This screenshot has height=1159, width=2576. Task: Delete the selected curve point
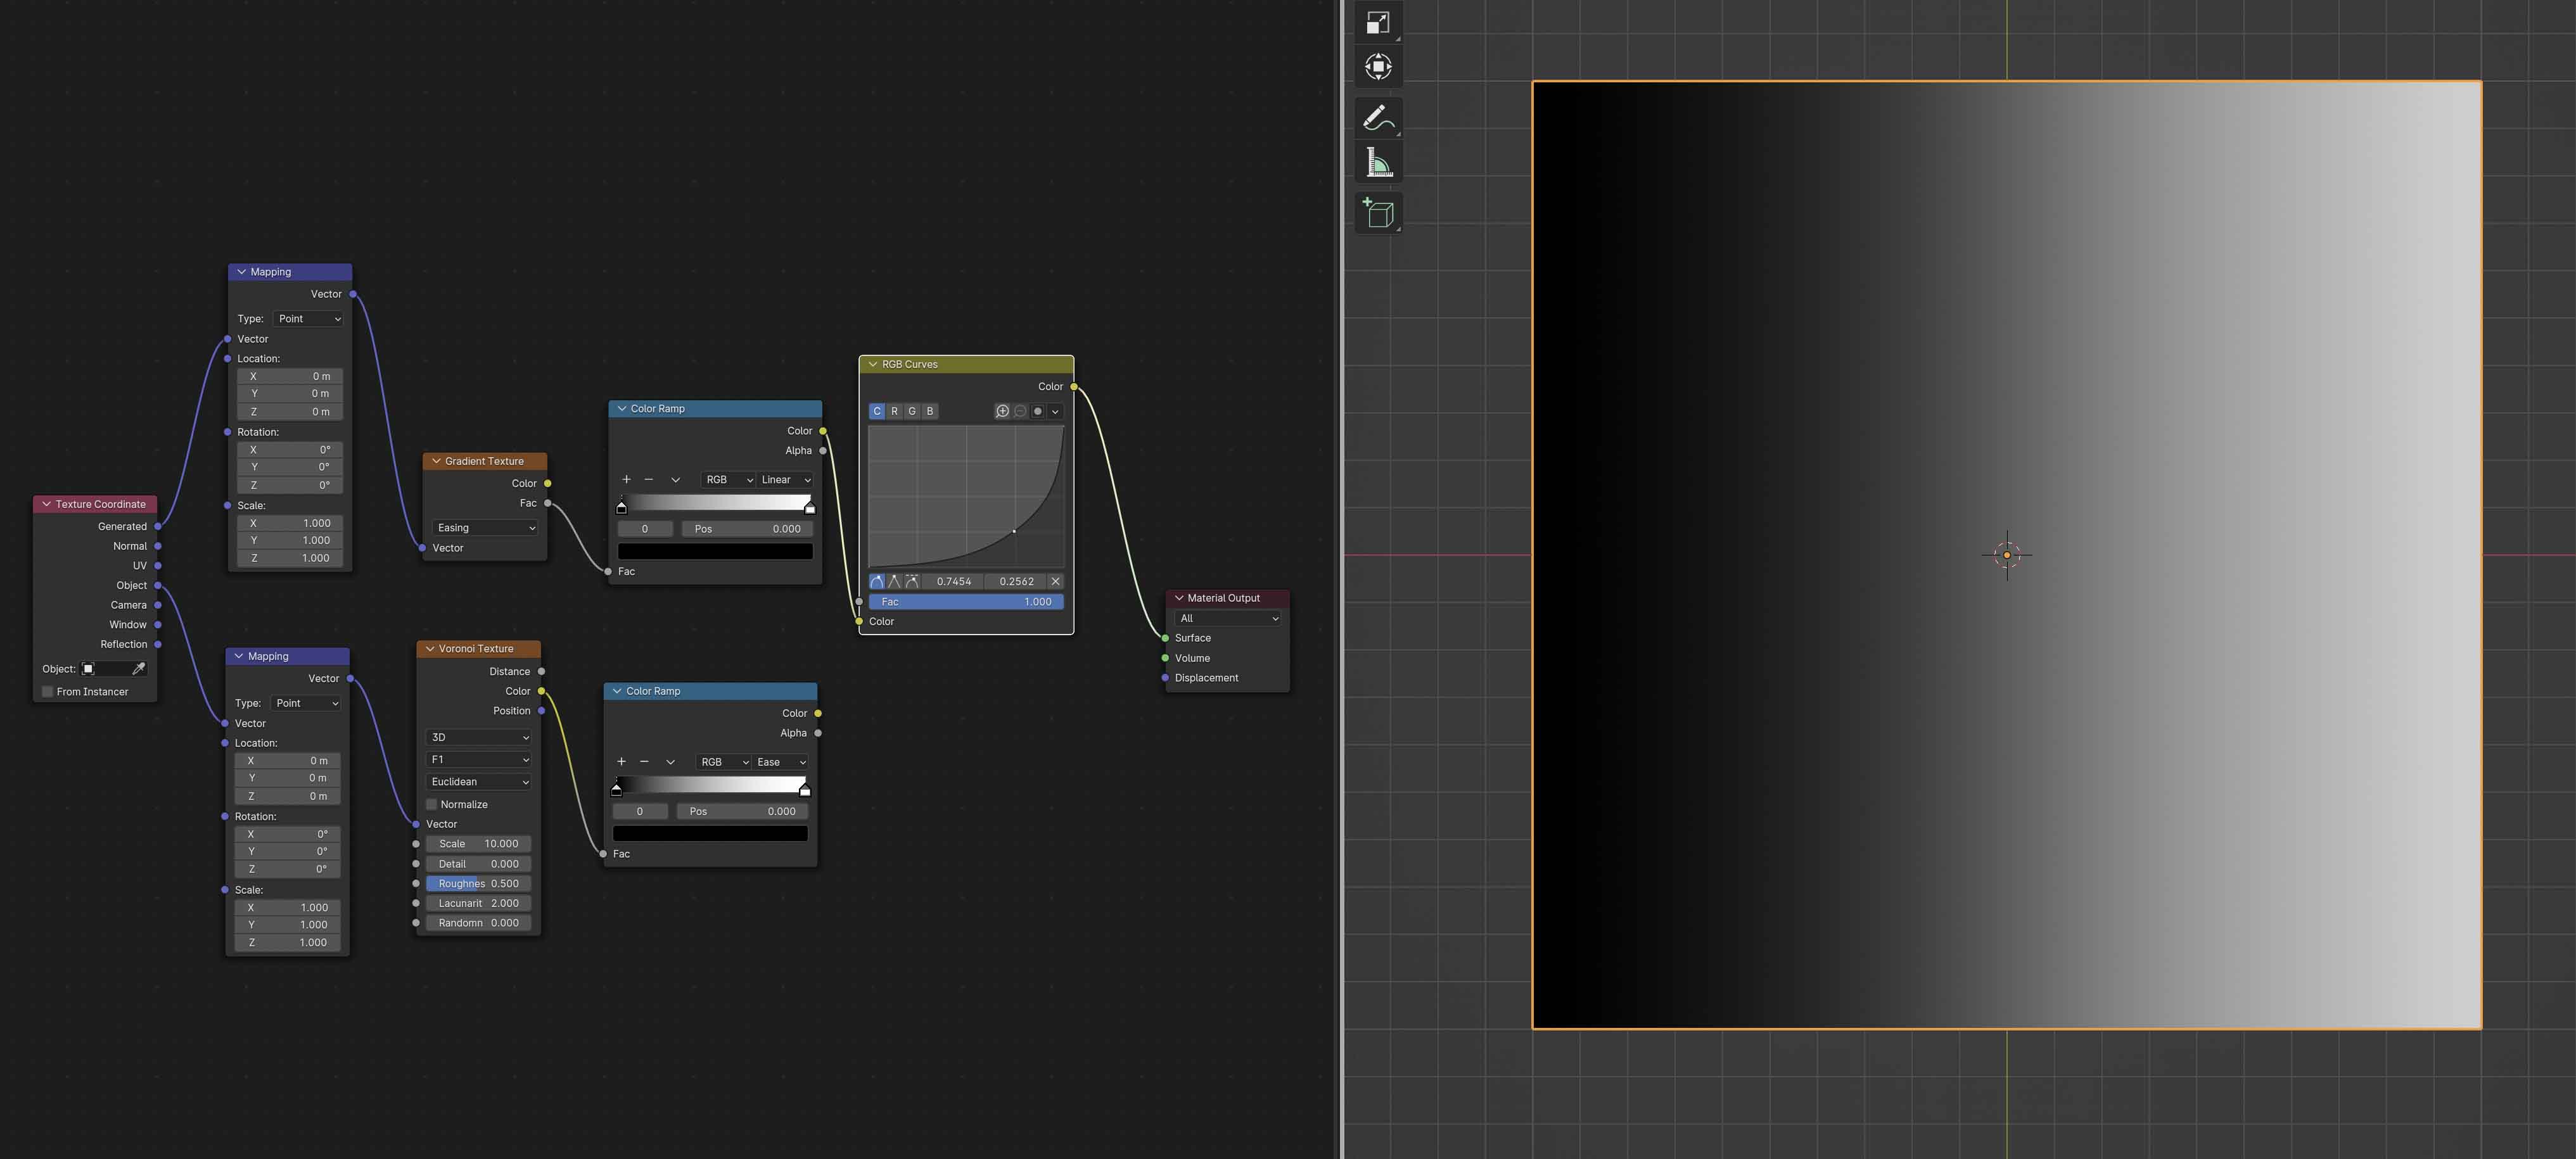click(1055, 581)
